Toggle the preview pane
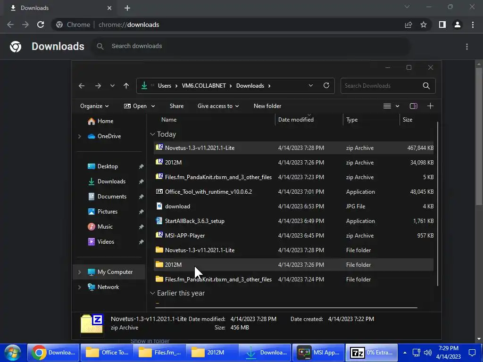The image size is (483, 362). pyautogui.click(x=413, y=106)
